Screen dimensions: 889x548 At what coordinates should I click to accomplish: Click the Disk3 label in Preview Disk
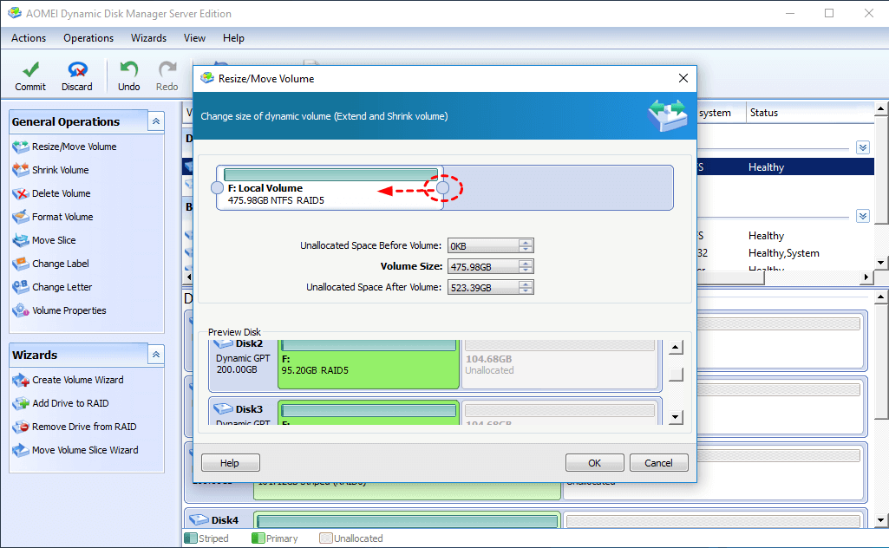[249, 409]
